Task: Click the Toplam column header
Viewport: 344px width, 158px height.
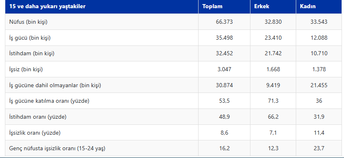Action: point(212,6)
